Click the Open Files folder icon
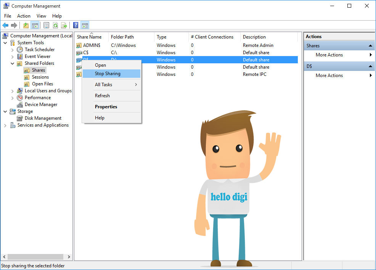376x270 pixels. pos(27,84)
